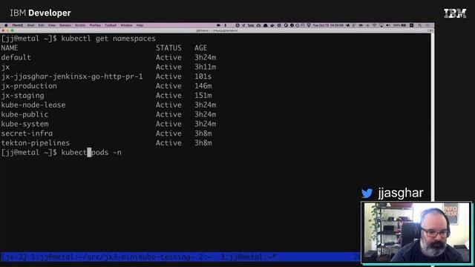
Task: Open the Session menu
Action: [65, 25]
